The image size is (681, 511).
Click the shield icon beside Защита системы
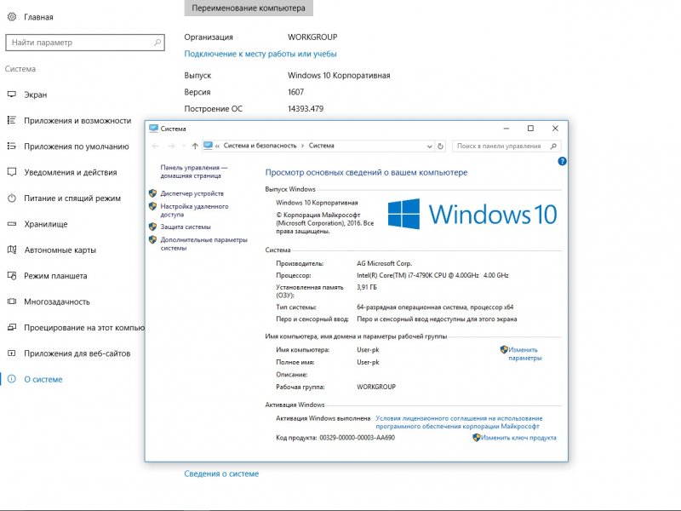pyautogui.click(x=152, y=227)
